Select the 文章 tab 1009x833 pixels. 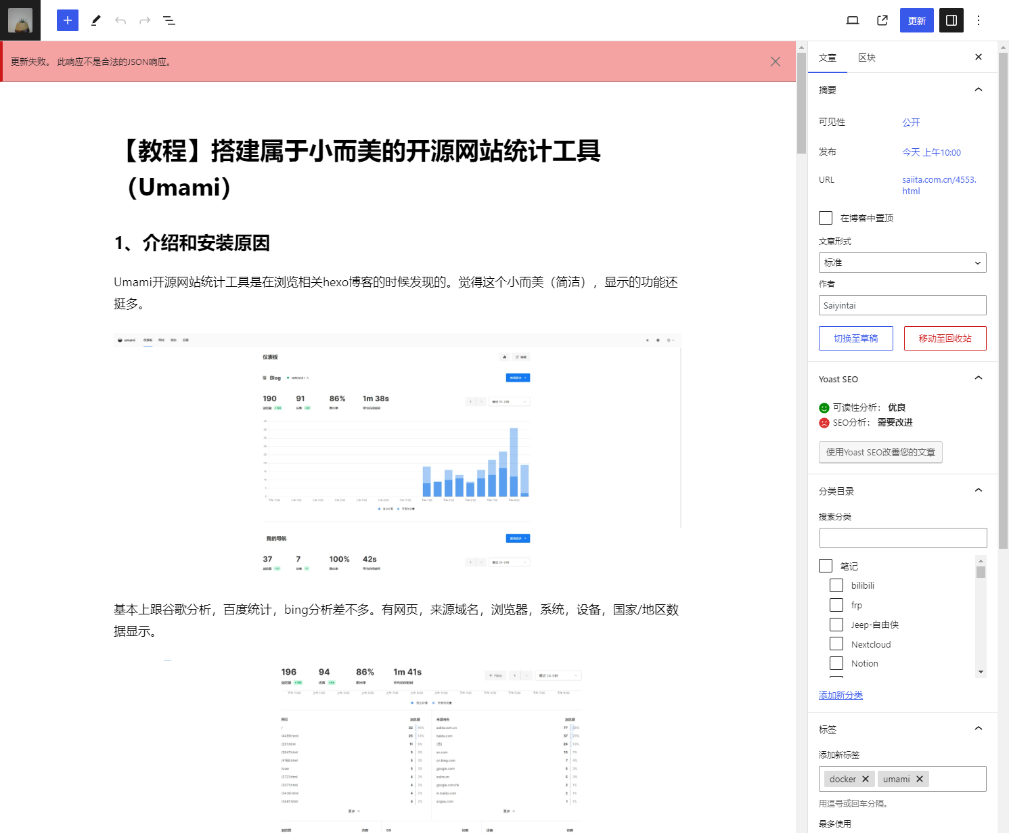[x=828, y=58]
